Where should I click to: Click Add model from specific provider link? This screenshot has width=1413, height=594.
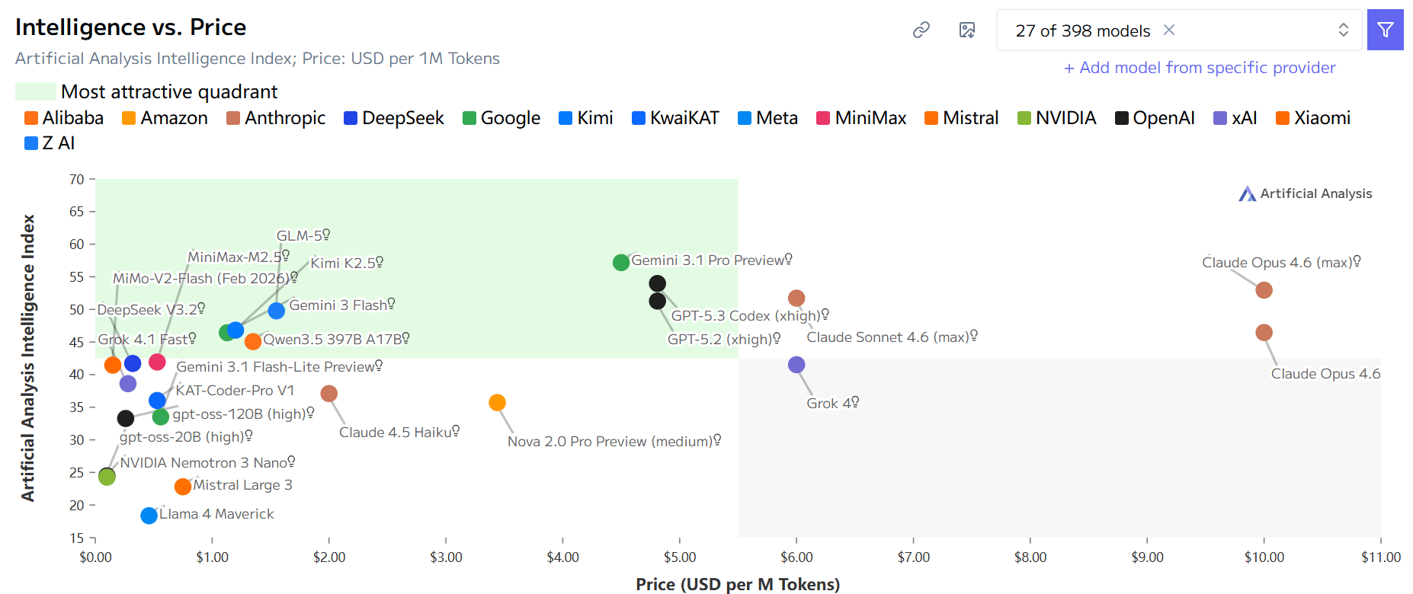(1200, 68)
